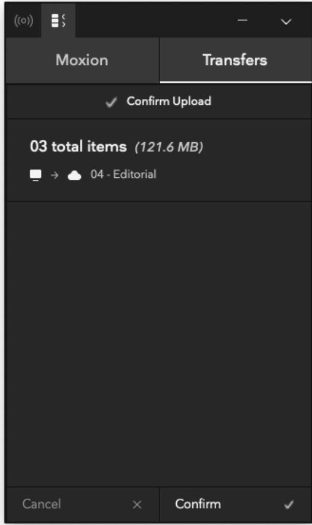Click the cloud destination icon

point(74,175)
